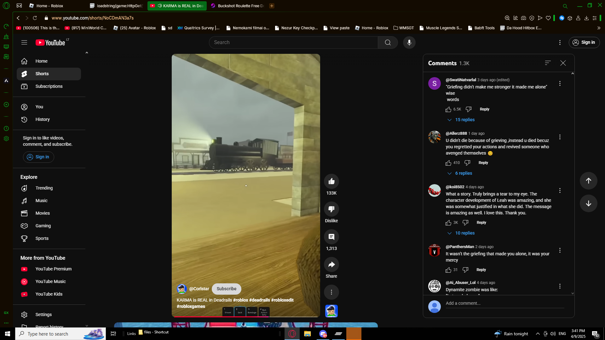Share this Short

pyautogui.click(x=331, y=264)
